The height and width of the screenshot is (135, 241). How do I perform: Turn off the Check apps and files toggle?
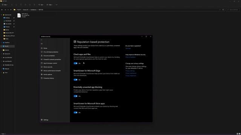tap(75, 63)
